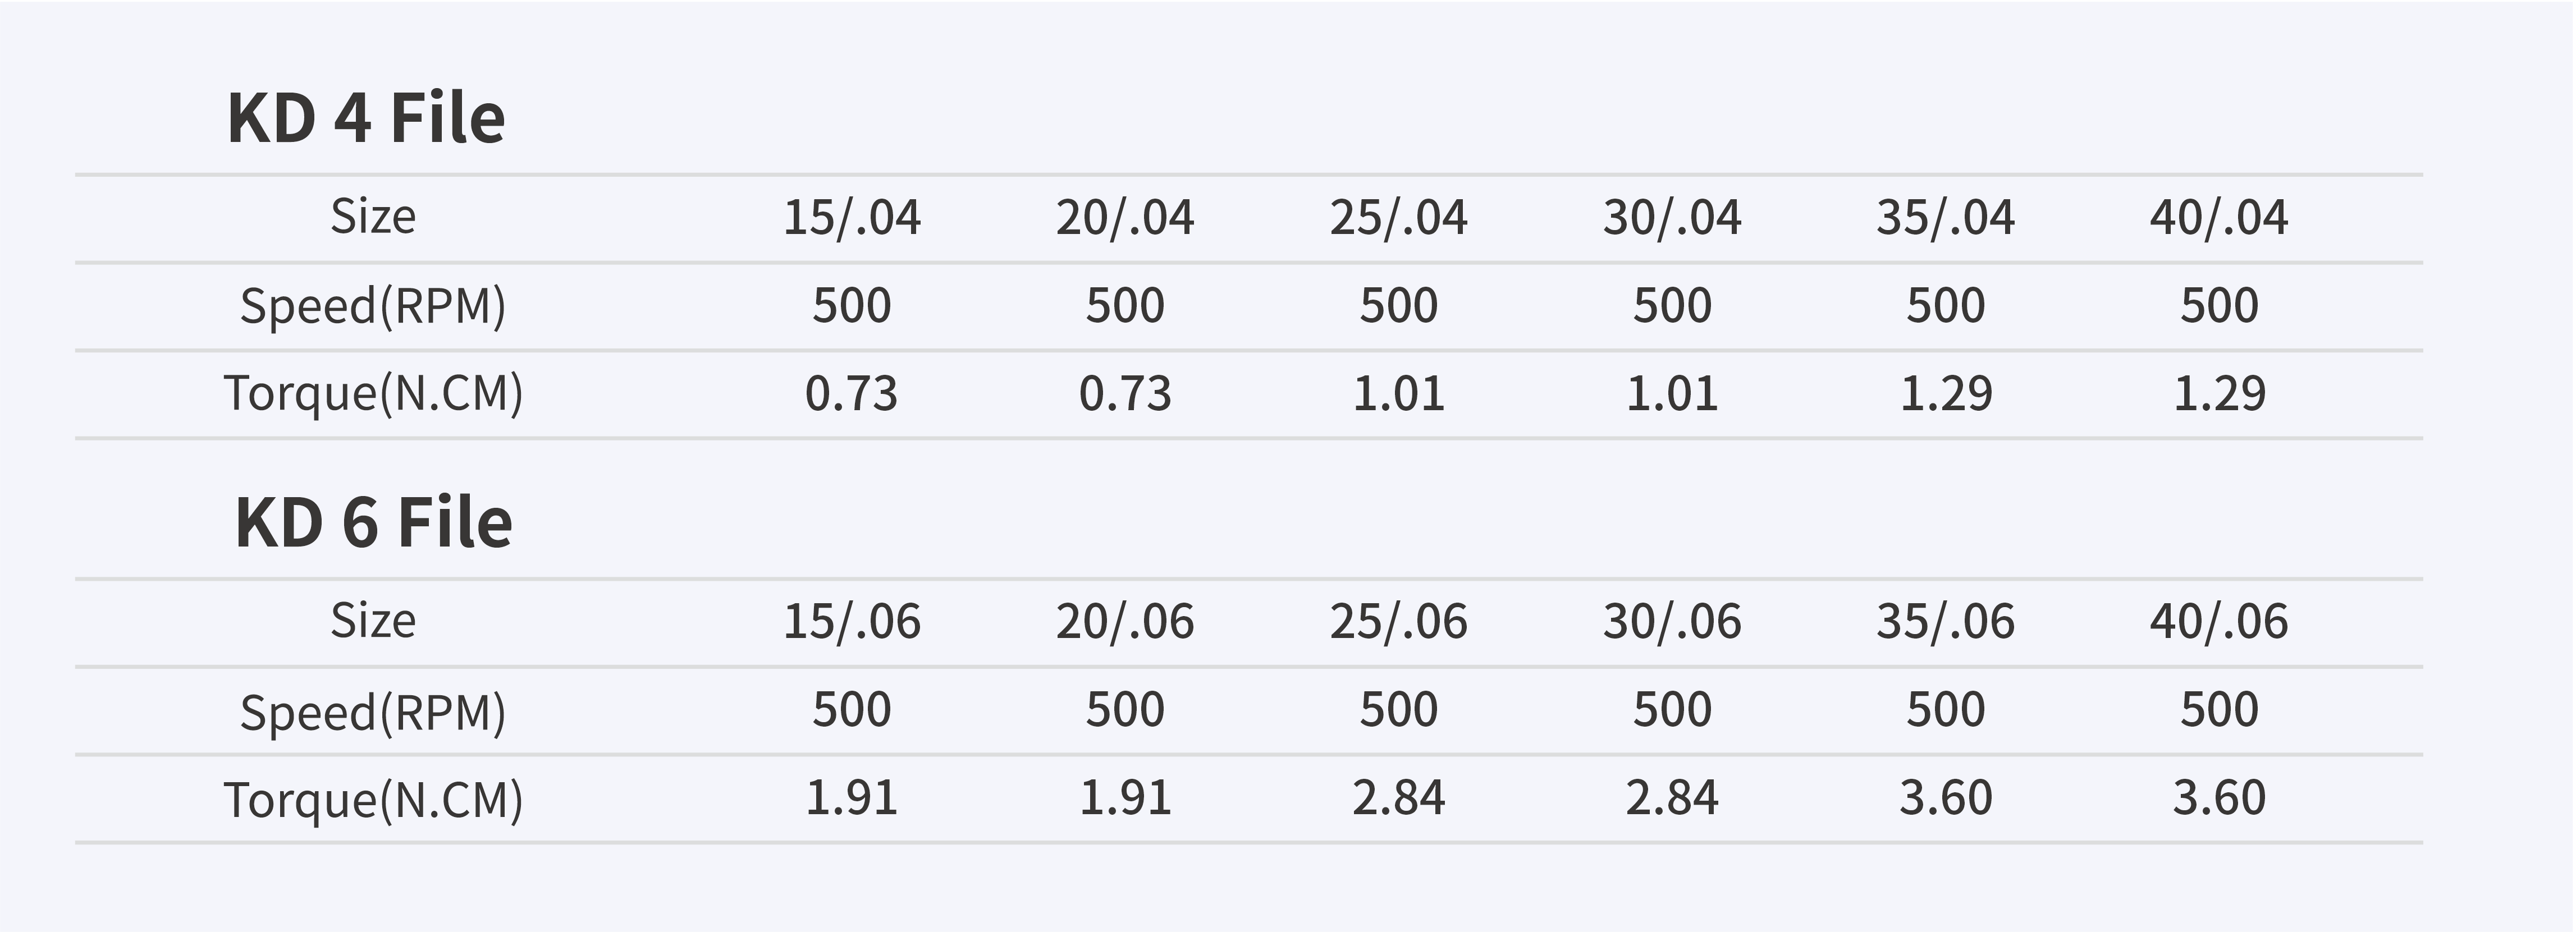The image size is (2576, 932).
Task: Click Torque(N.CM) label in KD 6 table
Action: pos(373,800)
